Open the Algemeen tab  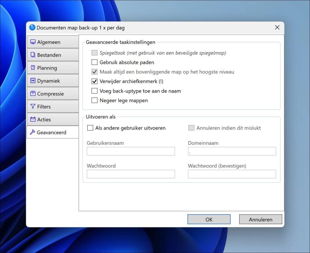click(53, 42)
